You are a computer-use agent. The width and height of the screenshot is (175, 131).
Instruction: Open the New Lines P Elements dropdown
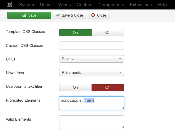[92, 73]
